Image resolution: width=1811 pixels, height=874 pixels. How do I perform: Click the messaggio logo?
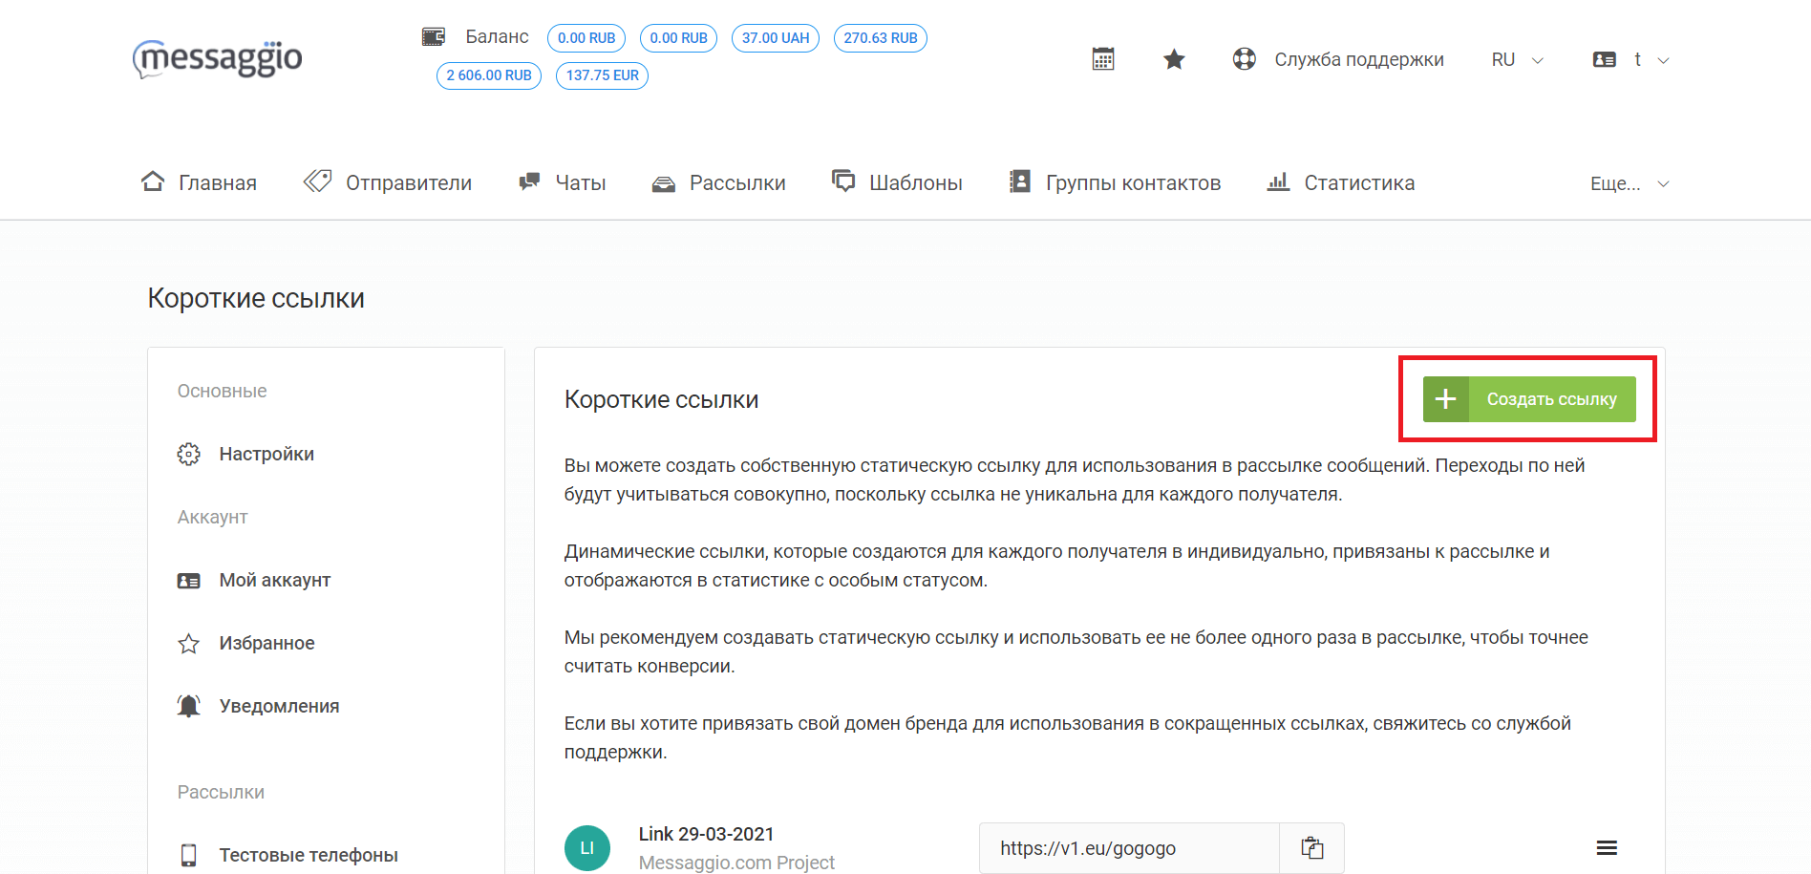coord(217,59)
